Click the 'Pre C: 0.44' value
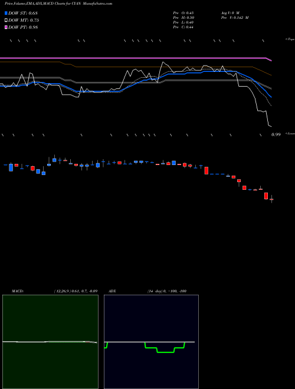 click(x=183, y=27)
